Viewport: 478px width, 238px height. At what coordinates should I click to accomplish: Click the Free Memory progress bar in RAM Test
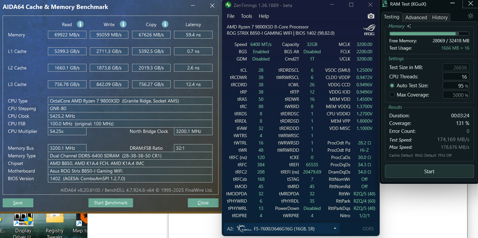(429, 34)
